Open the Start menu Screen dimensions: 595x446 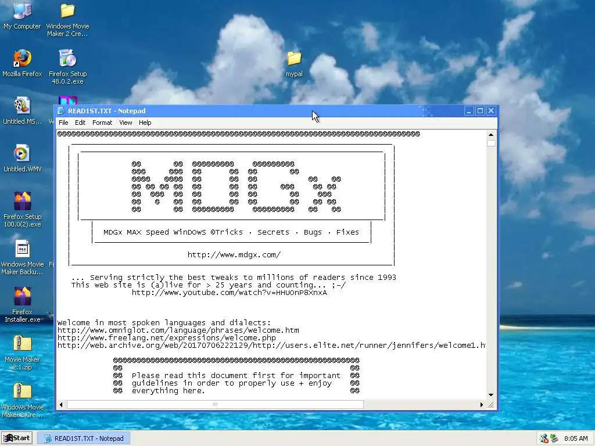coord(17,438)
